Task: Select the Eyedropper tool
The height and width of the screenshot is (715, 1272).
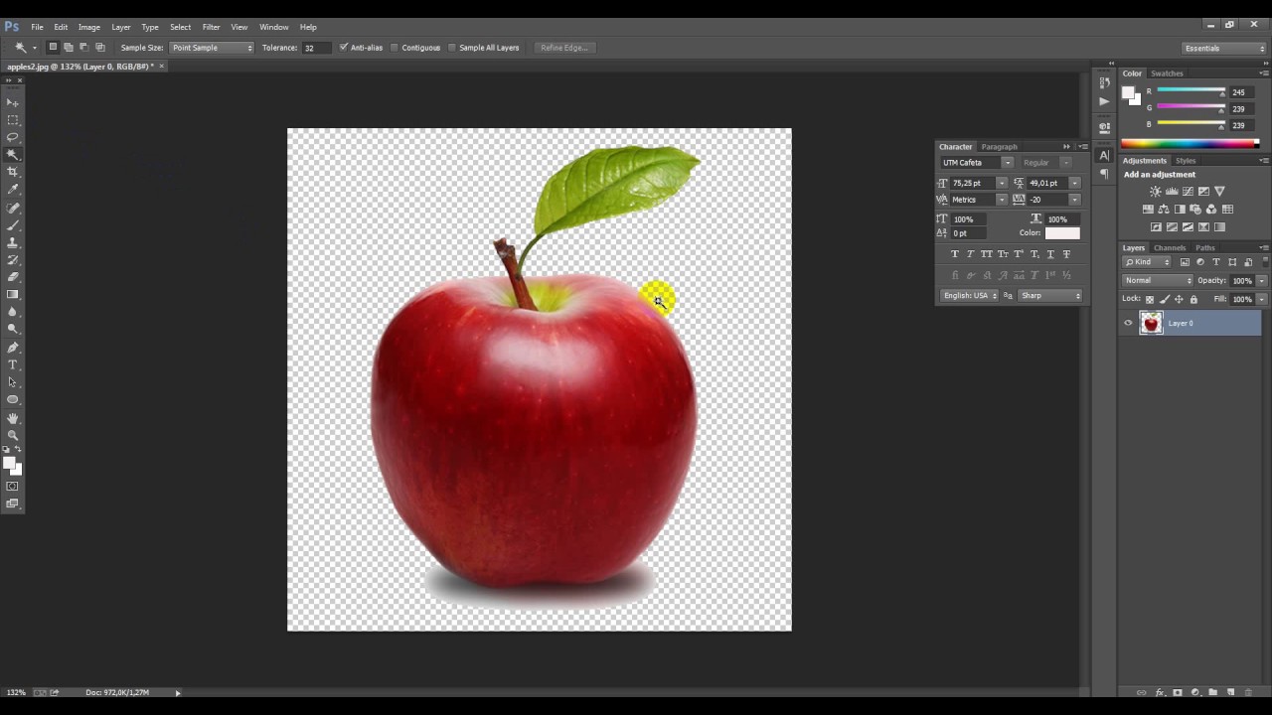Action: [x=13, y=189]
